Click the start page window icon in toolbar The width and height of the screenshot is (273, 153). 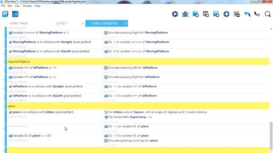pyautogui.click(x=15, y=14)
